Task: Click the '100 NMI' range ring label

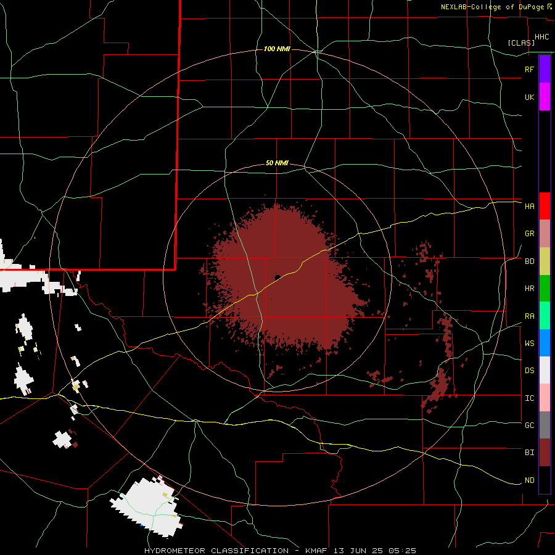Action: click(x=277, y=49)
